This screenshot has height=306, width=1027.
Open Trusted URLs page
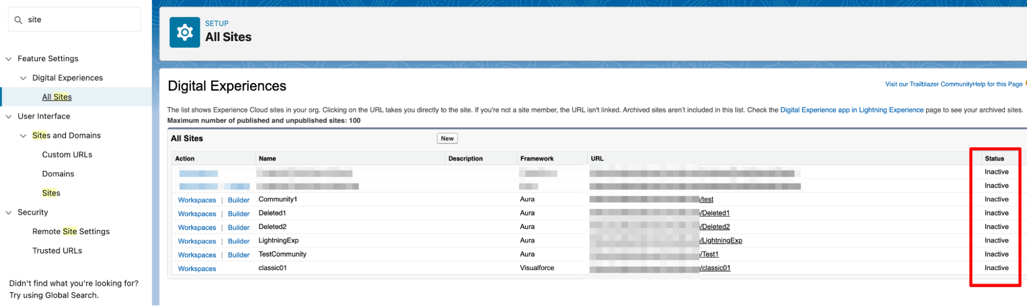pyautogui.click(x=57, y=251)
